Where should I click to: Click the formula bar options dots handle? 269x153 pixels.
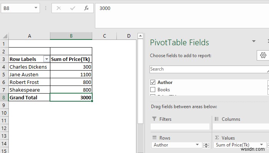(46, 8)
